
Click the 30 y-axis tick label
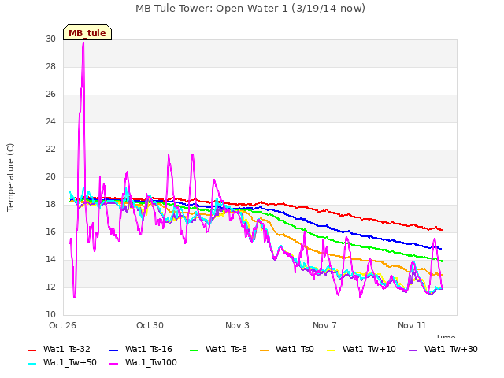[x=50, y=39]
